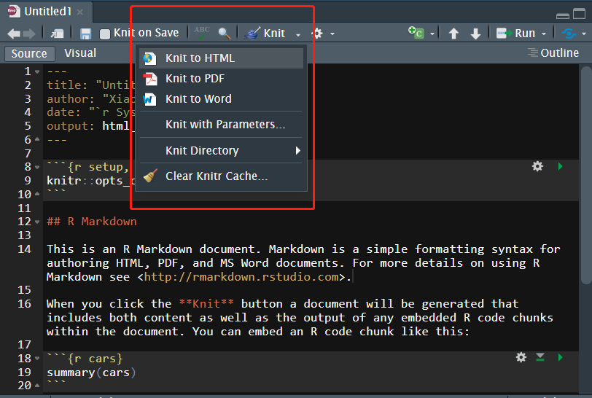Choose Knit to PDF
Image resolution: width=592 pixels, height=398 pixels.
[221, 79]
